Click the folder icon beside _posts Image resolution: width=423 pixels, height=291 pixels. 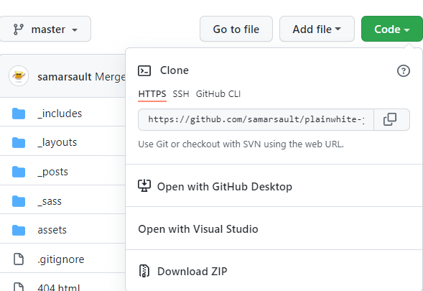[x=19, y=172]
